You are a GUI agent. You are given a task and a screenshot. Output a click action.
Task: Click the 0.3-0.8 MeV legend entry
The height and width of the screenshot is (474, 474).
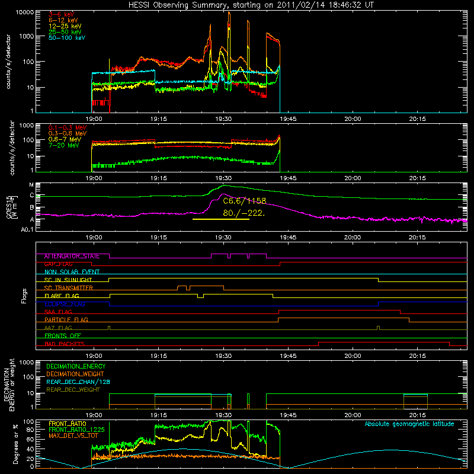(68, 133)
